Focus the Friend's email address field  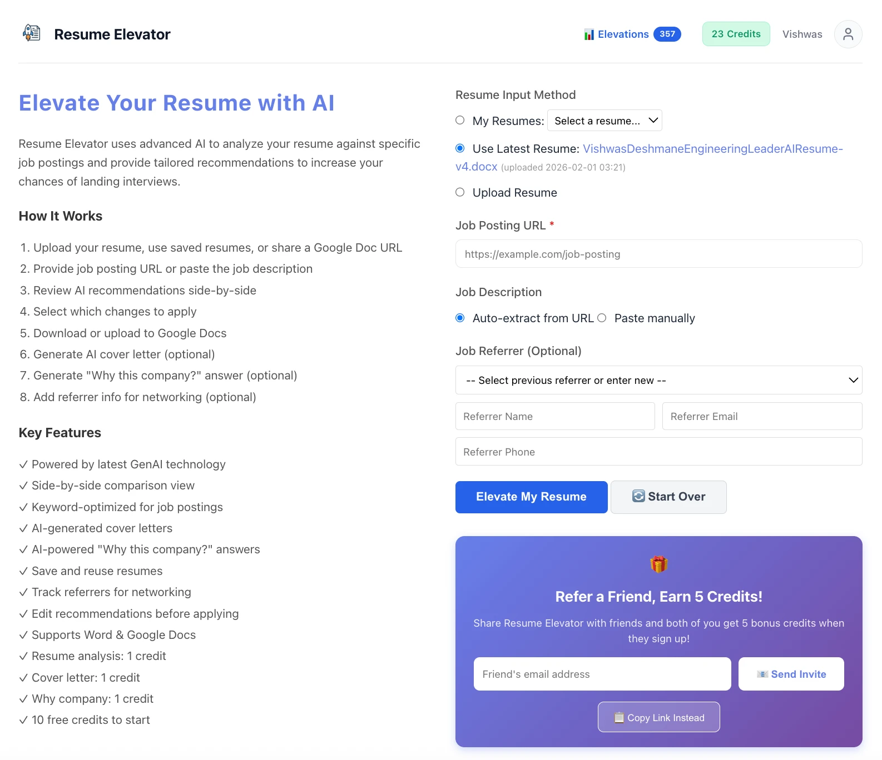click(602, 674)
